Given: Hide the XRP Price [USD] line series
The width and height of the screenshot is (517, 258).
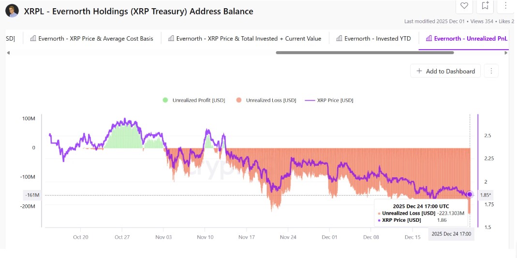Looking at the screenshot, I should pos(329,100).
